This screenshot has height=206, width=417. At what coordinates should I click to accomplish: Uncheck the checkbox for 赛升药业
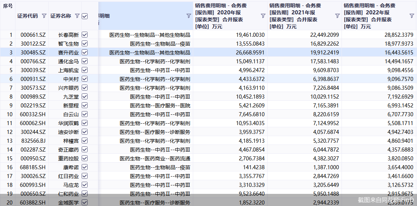pos(85,52)
